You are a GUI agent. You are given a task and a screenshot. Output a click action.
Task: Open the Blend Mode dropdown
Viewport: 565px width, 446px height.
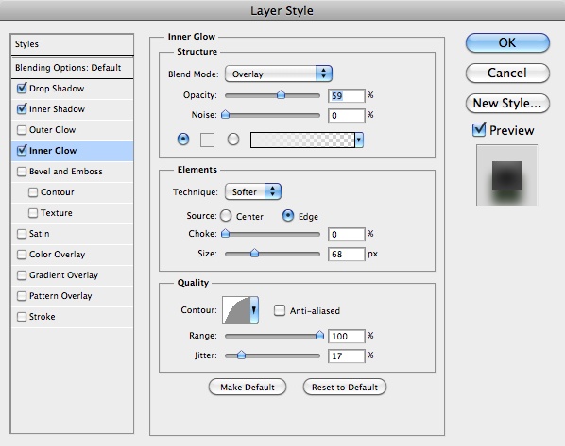[278, 74]
